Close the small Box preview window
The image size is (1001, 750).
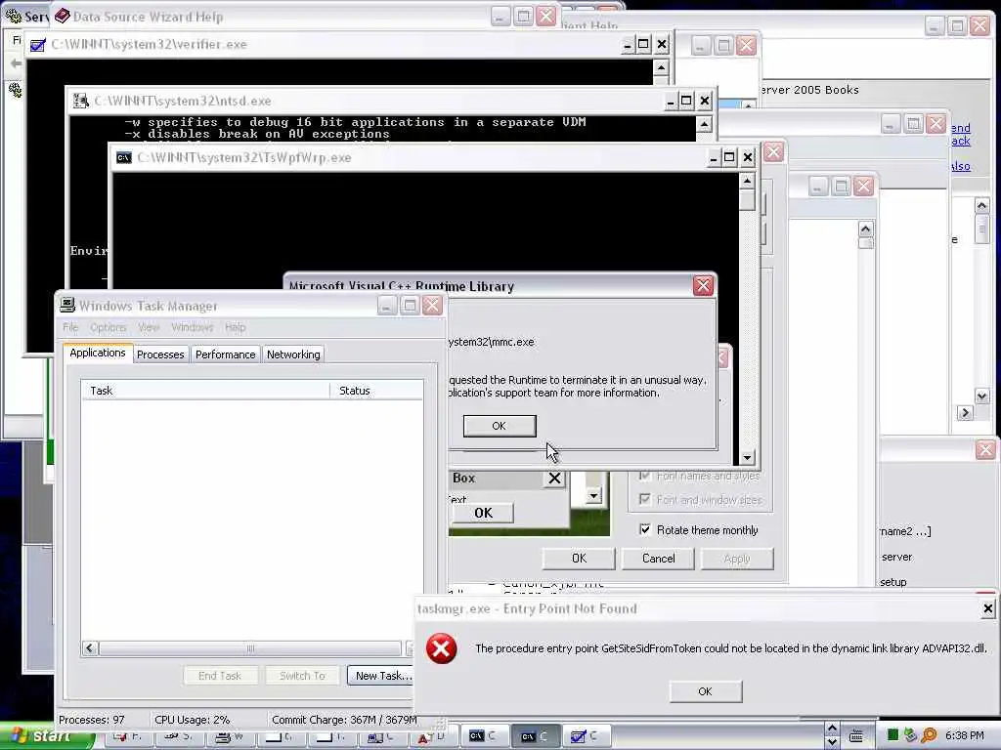click(555, 479)
